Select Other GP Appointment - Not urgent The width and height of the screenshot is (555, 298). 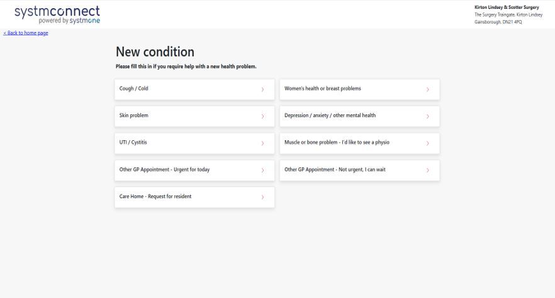coord(335,170)
